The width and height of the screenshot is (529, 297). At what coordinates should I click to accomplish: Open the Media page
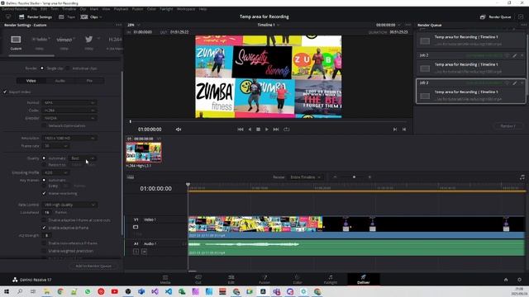(165, 280)
